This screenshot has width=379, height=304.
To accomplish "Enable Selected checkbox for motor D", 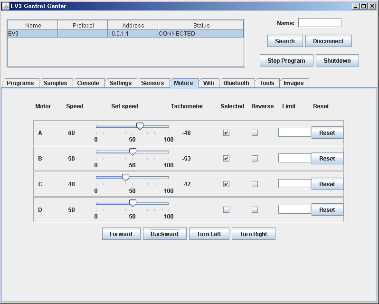I will click(x=226, y=209).
